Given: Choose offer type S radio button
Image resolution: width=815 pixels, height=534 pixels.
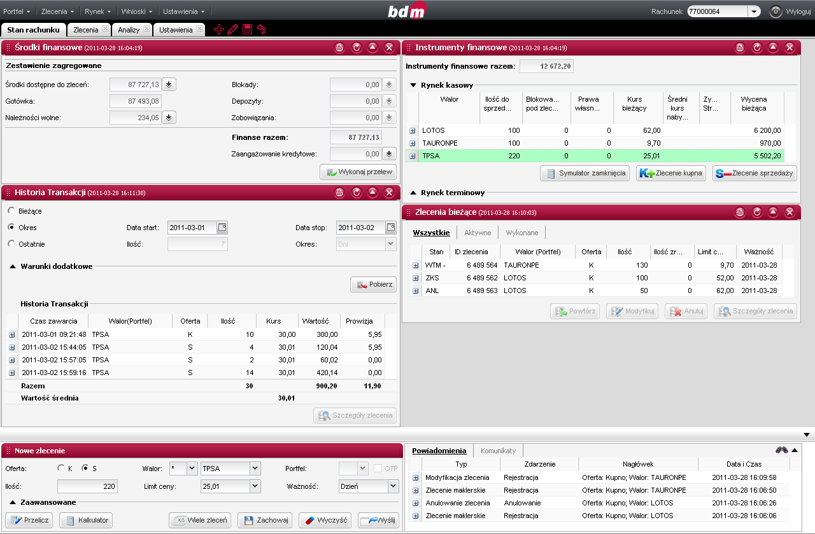Looking at the screenshot, I should point(86,469).
